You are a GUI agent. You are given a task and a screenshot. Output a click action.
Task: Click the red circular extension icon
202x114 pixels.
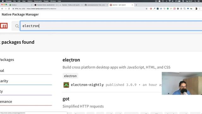151,9
